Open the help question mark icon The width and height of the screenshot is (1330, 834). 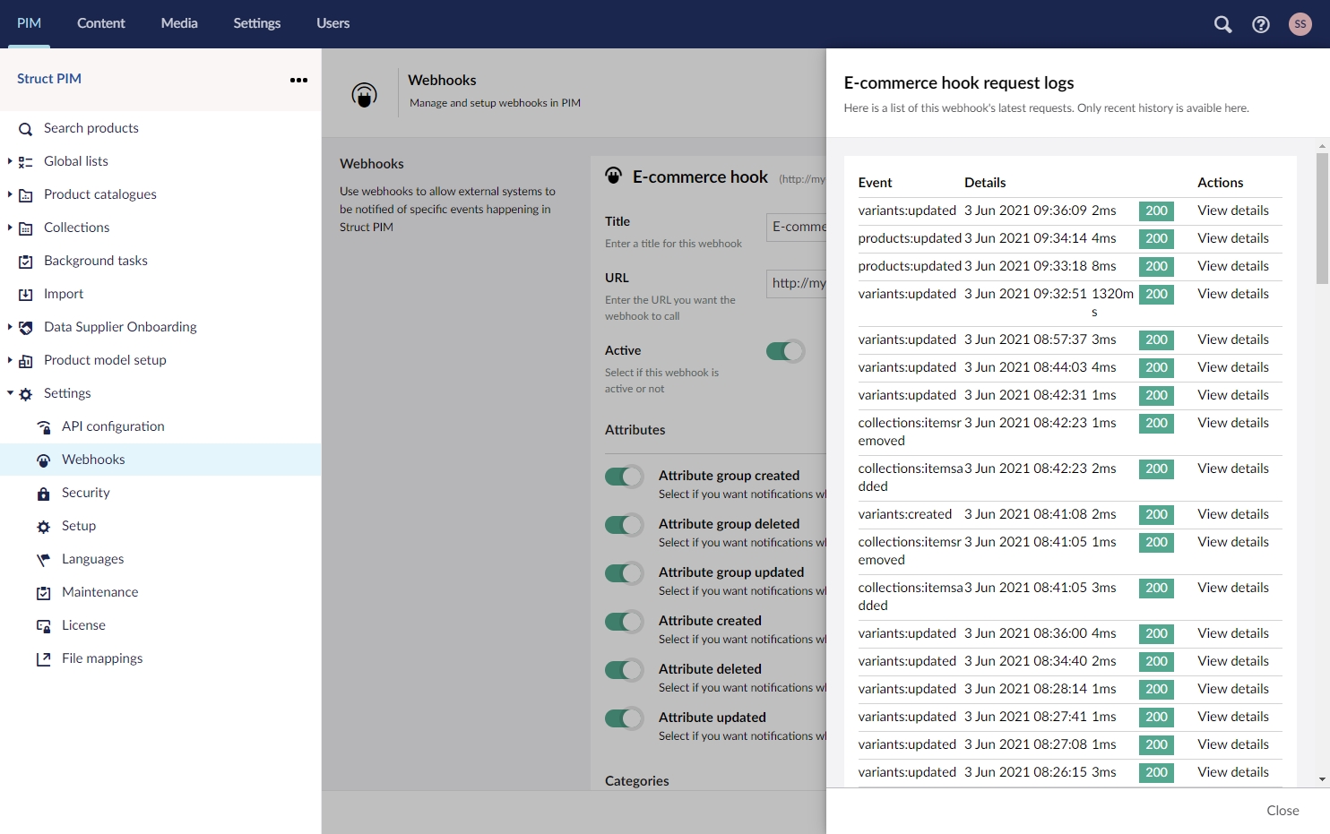click(1261, 24)
